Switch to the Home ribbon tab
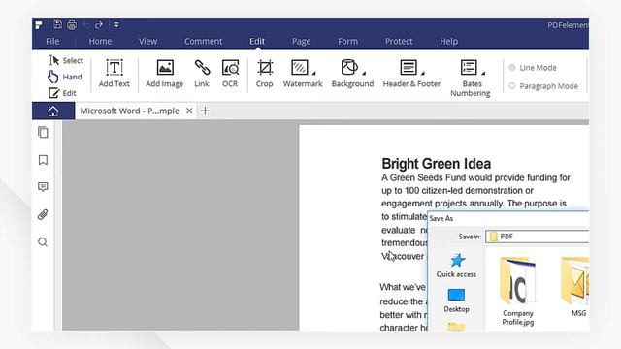621x349 pixels. tap(100, 41)
